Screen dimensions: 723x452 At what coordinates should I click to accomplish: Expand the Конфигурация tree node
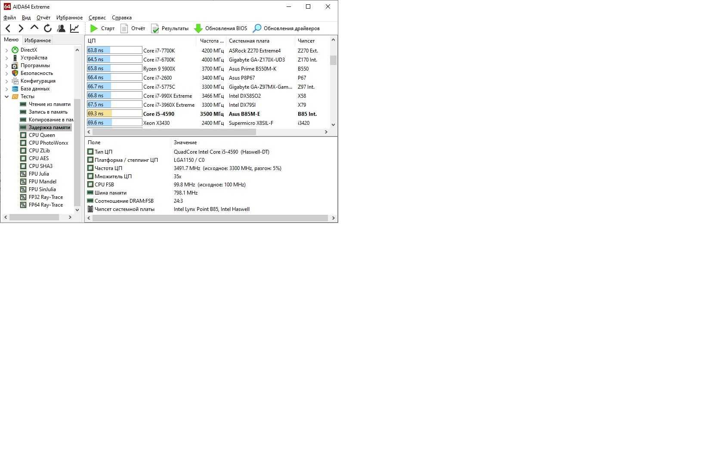[x=6, y=81]
